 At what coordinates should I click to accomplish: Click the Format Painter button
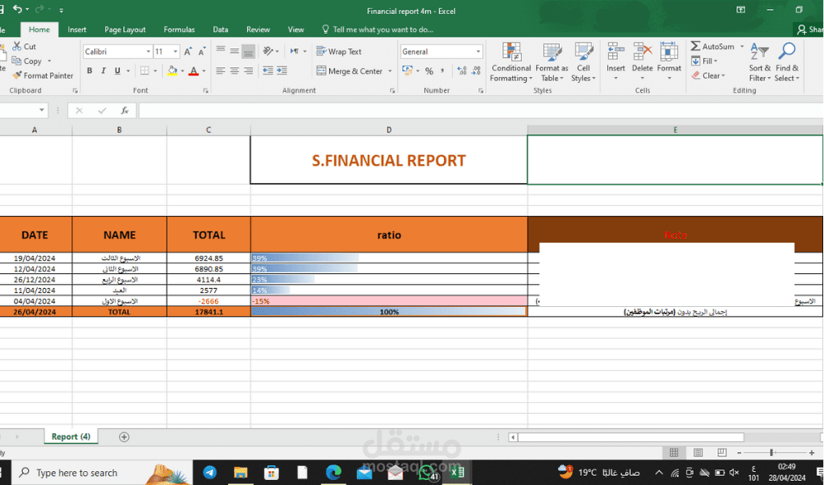[43, 75]
